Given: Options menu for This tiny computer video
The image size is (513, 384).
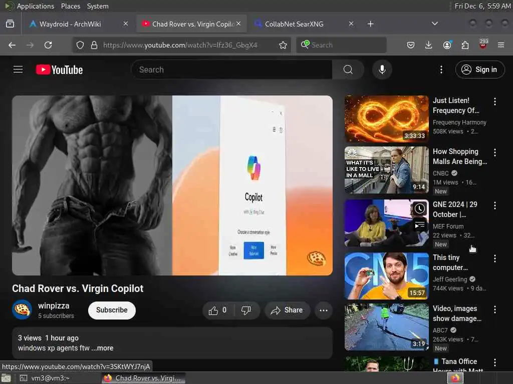Looking at the screenshot, I should click(494, 258).
